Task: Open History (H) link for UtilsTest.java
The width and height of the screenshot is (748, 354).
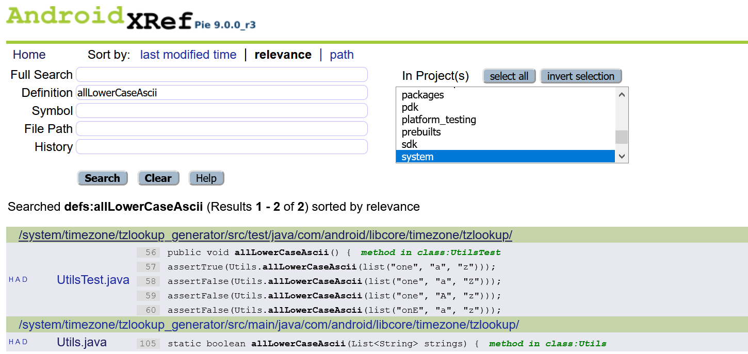Action: 11,280
